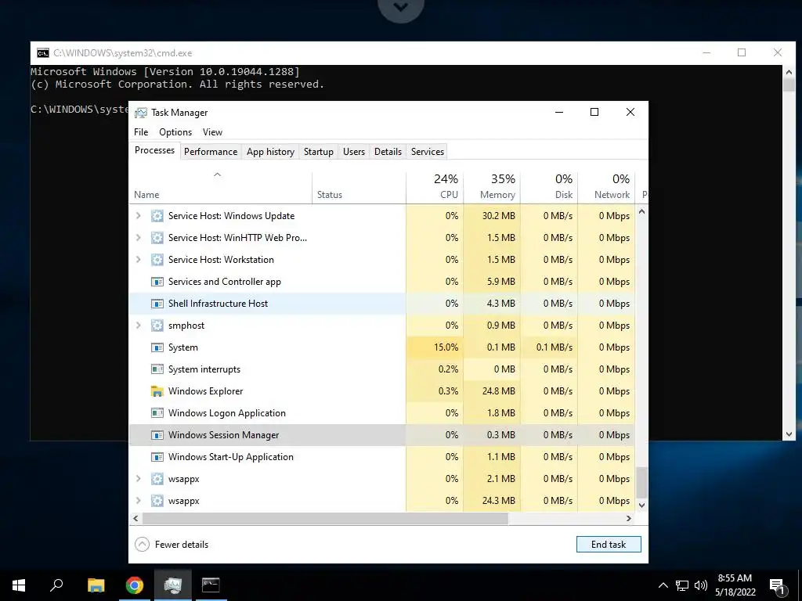Open the network status tray icon

tap(682, 585)
